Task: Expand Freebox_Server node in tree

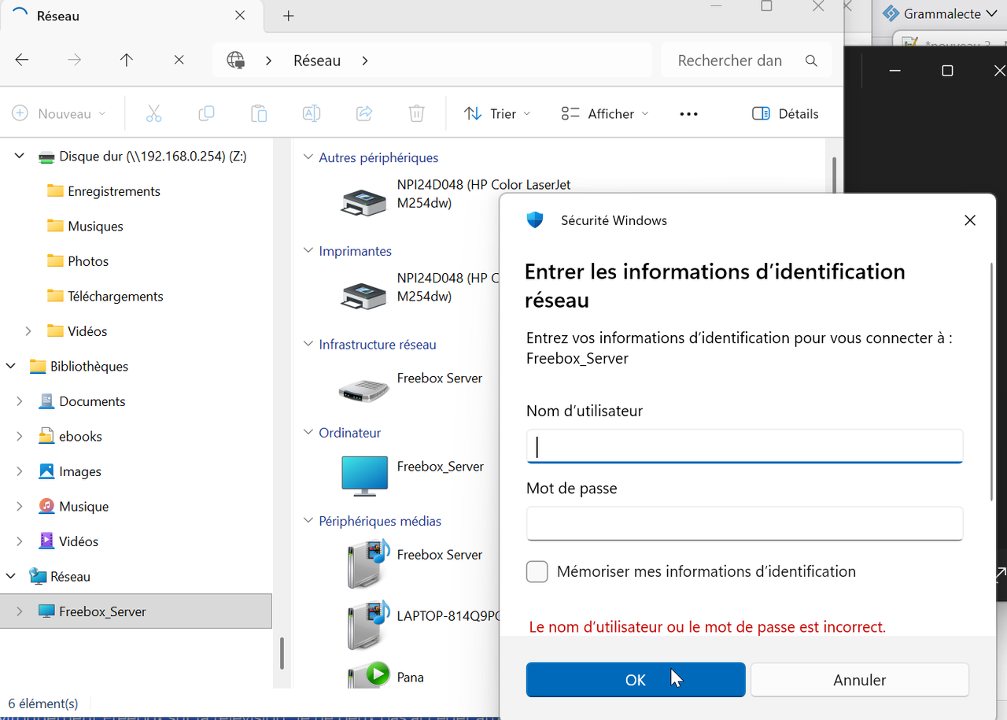Action: click(x=20, y=611)
